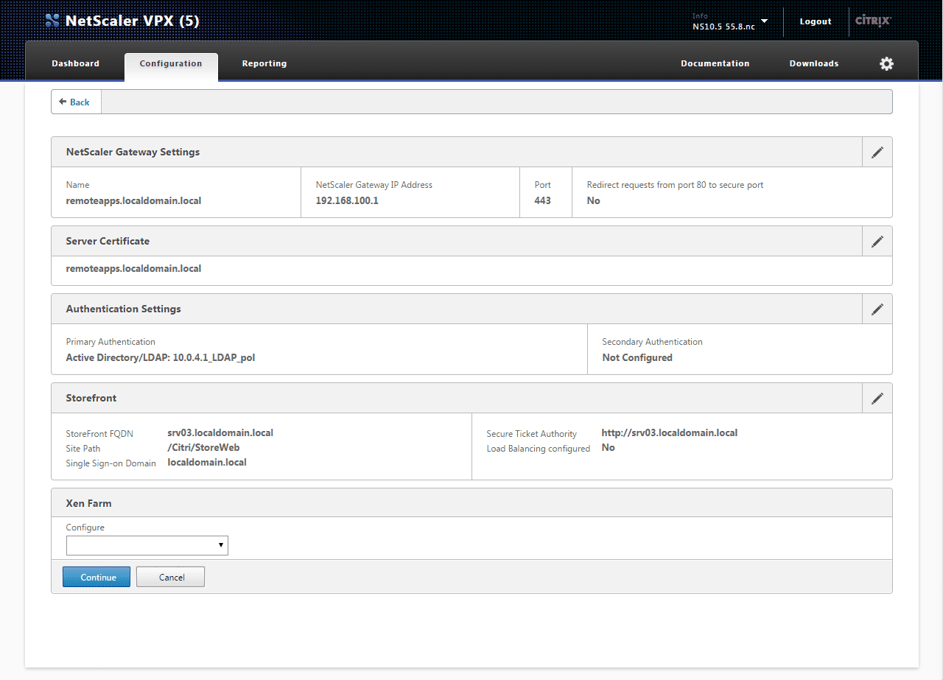943x680 pixels.
Task: Edit Storefront section using pencil icon
Action: [877, 399]
